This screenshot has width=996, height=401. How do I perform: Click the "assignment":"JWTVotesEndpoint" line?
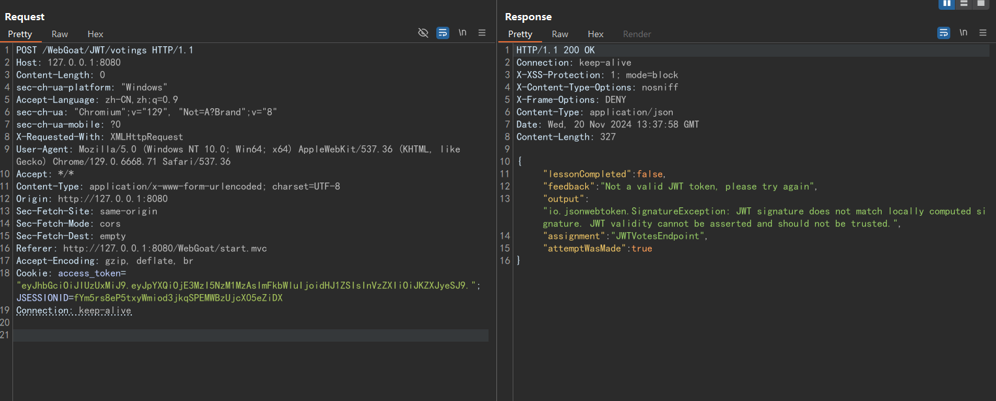[625, 236]
